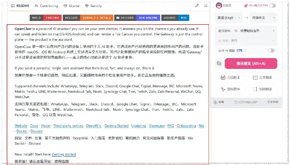This screenshot has width=290, height=165.
Task: Open the Showcase link
Action: point(157,126)
